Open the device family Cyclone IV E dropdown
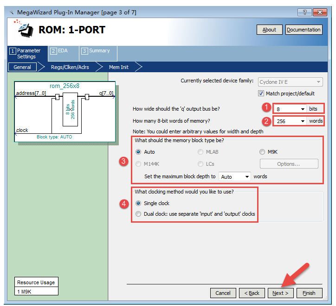The width and height of the screenshot is (336, 306). [x=290, y=82]
